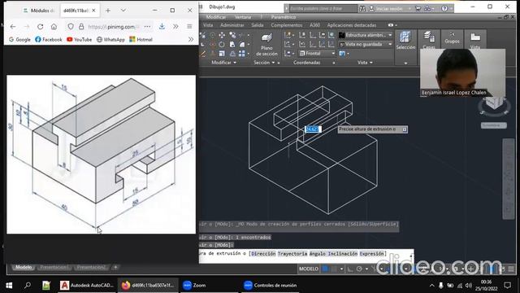Image resolution: width=520 pixels, height=293 pixels.
Task: Click the Google bookmark
Action: [x=19, y=39]
